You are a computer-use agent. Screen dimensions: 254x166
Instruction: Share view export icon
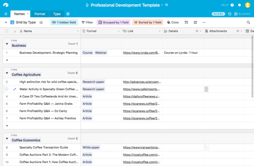pyautogui.click(x=195, y=23)
